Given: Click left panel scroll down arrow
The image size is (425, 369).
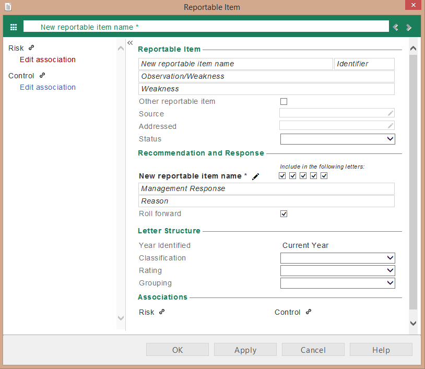Looking at the screenshot, I should pos(121,318).
